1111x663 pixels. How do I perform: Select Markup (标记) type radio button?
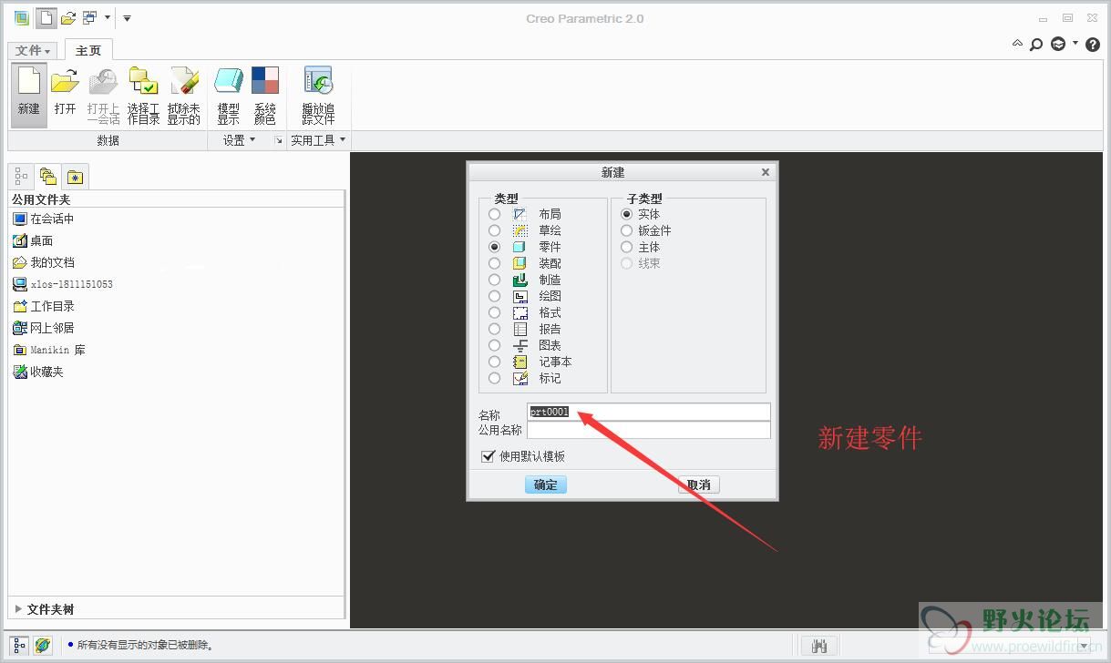point(494,378)
